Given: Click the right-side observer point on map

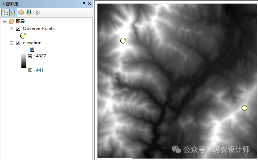Looking at the screenshot, I should click(x=244, y=108).
